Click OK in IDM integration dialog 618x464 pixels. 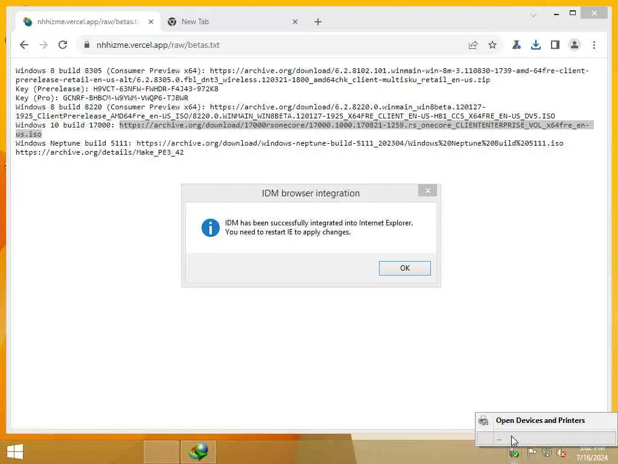click(x=405, y=268)
